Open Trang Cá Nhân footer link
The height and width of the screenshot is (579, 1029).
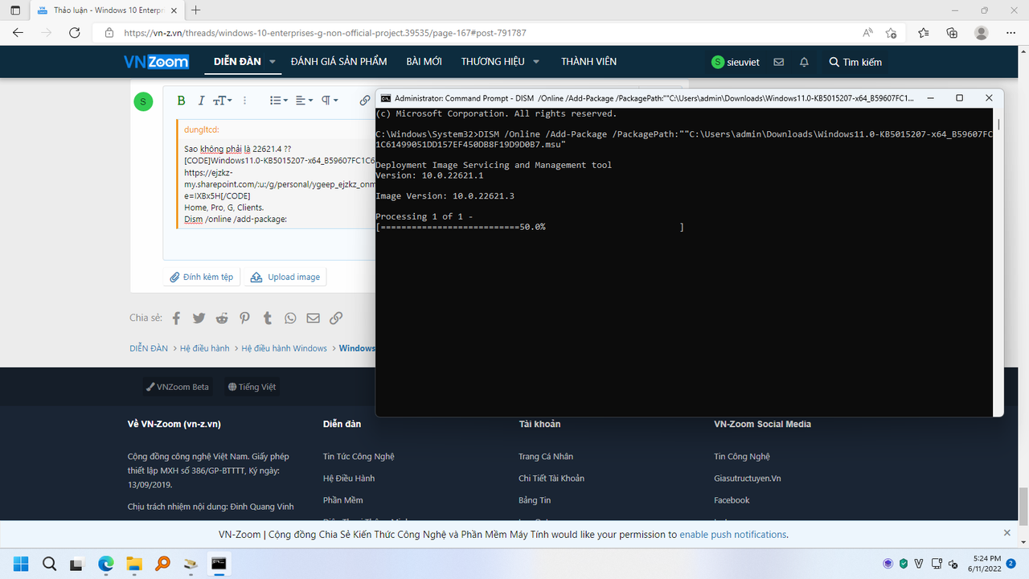pos(546,457)
